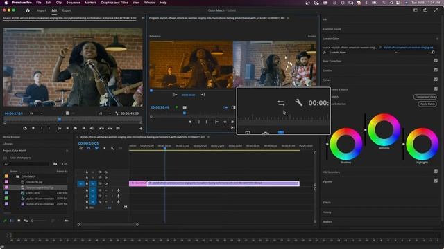444x249 pixels.
Task: Add marker in Source monitor transport
Action: click(x=33, y=128)
